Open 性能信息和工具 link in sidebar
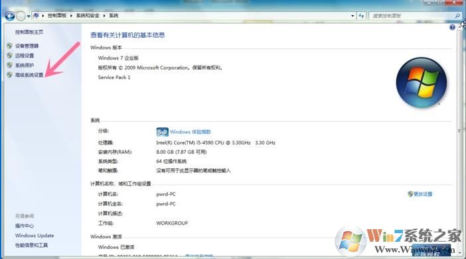Viewport: 466px width, 259px height. point(31,245)
